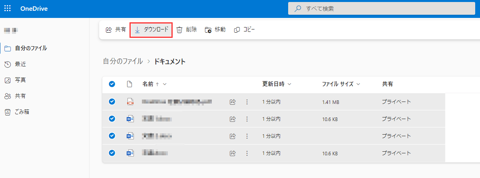This screenshot has height=178, width=480.
Task: Click the OneDrive title link
Action: coord(34,9)
